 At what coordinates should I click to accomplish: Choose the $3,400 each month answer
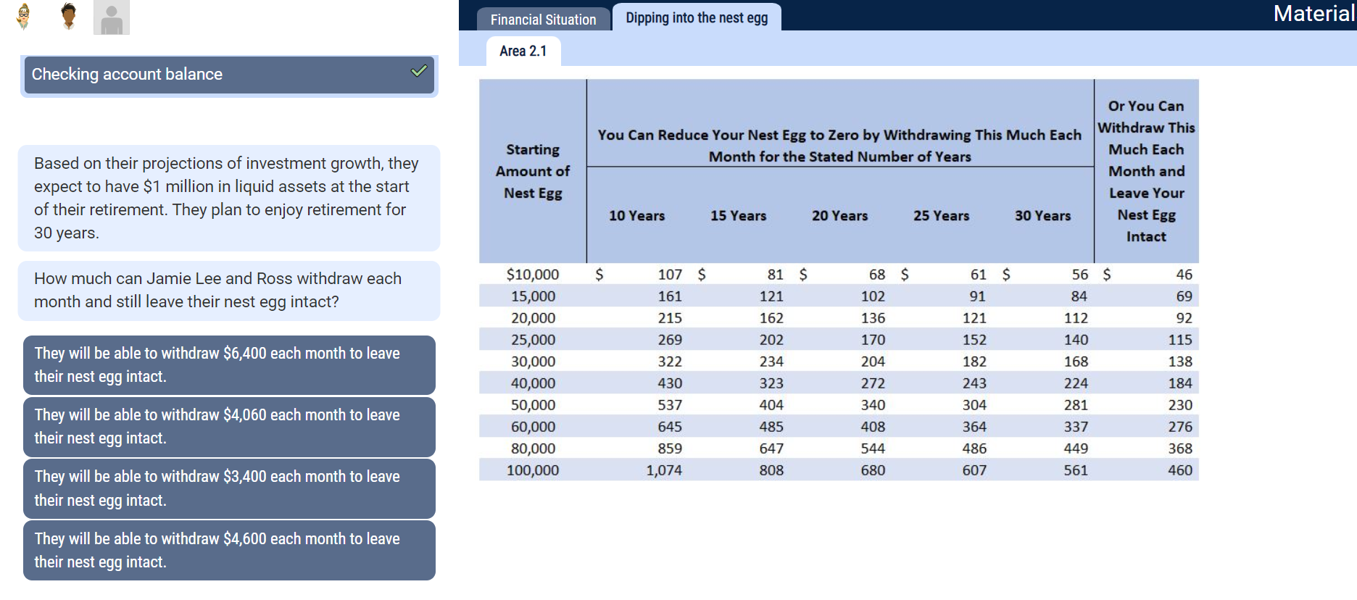[x=229, y=488]
